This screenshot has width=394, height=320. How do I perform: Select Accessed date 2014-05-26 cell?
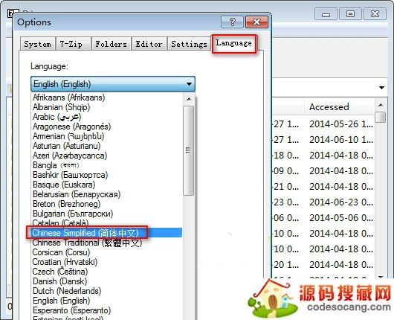(340, 124)
